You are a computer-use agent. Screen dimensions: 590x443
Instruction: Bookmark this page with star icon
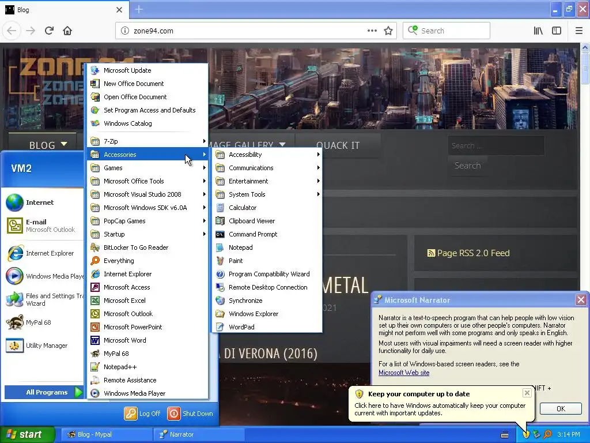(x=388, y=31)
